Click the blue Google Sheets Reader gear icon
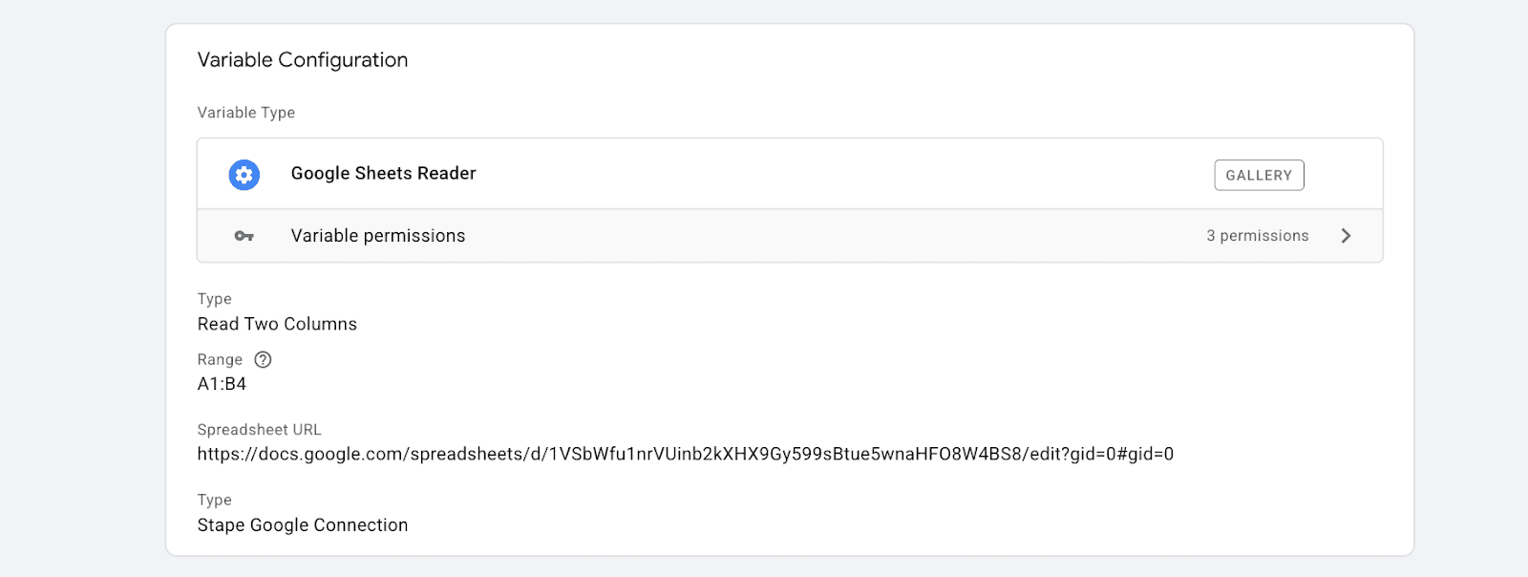 [x=244, y=175]
